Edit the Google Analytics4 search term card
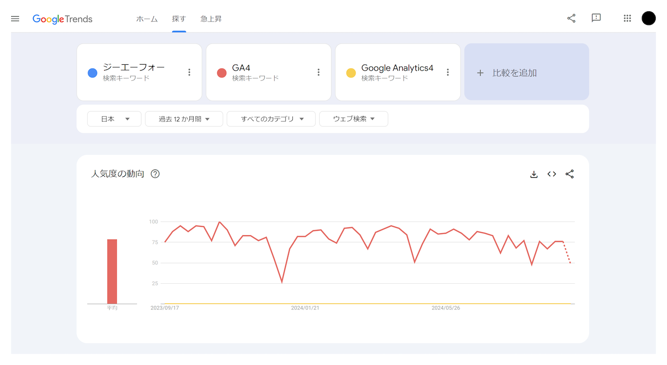 point(398,72)
